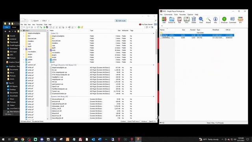The height and width of the screenshot is (142, 252).
Task: Select the ELS.asi plugin file in OpenIV
Action: (x=54, y=70)
